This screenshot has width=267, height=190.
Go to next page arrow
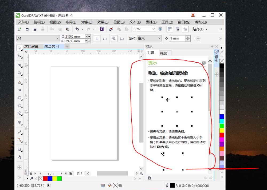coord(61,173)
